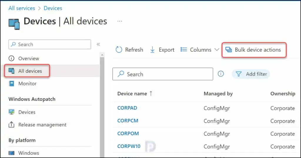Open the CORPOM device link

click(128, 133)
